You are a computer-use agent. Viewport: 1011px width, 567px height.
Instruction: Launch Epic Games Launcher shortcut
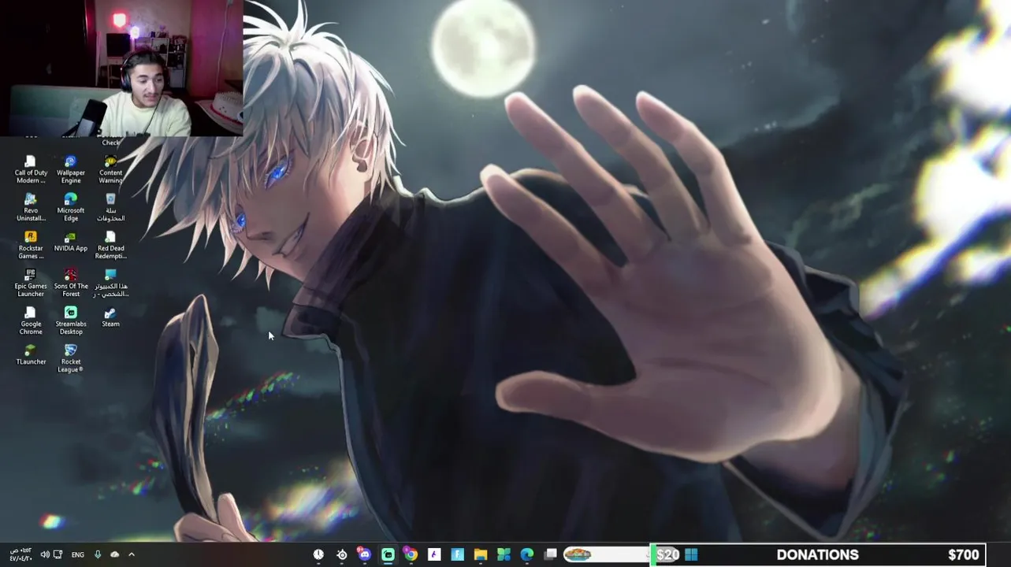[31, 283]
